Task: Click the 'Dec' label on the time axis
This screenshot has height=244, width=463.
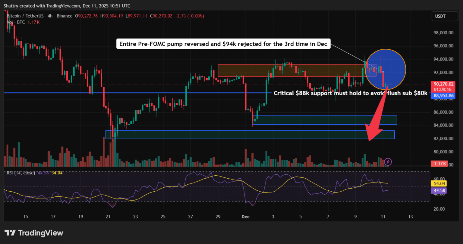Action: tap(245, 217)
